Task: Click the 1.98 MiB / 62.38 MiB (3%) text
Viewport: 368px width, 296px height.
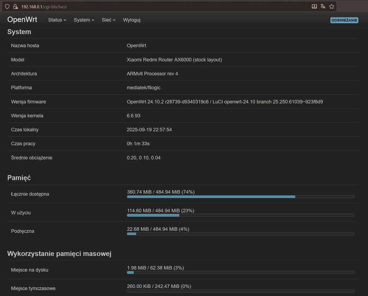Action: tap(155, 268)
